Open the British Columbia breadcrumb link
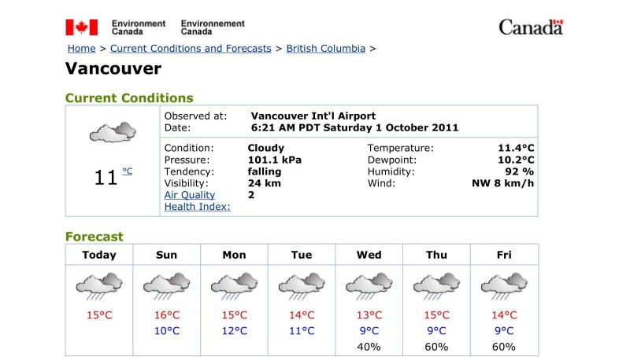The width and height of the screenshot is (630, 357). point(325,49)
